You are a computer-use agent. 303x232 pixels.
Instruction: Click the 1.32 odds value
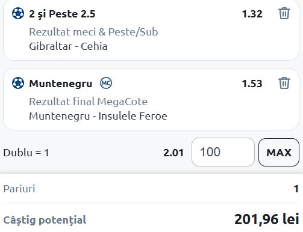click(252, 14)
